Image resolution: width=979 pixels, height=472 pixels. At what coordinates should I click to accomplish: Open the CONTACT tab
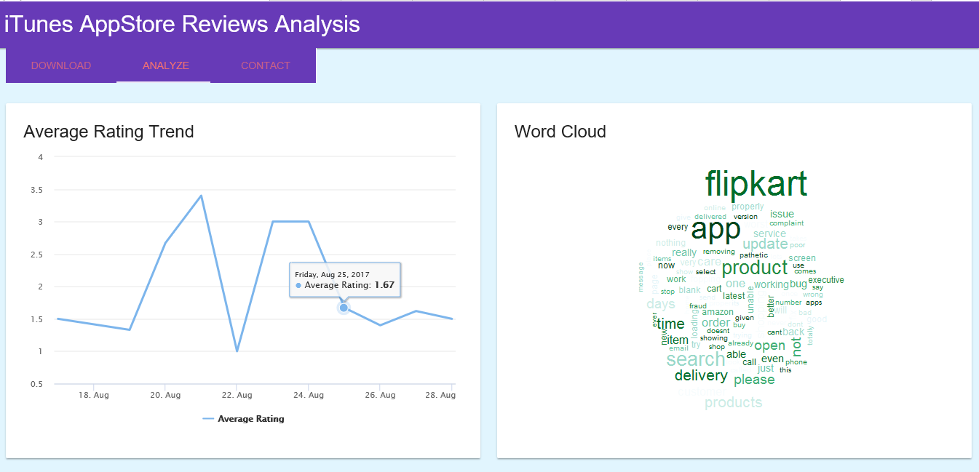point(266,65)
